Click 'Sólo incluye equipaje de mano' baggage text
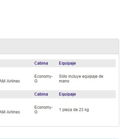The image size is (139, 139). [x=81, y=79]
